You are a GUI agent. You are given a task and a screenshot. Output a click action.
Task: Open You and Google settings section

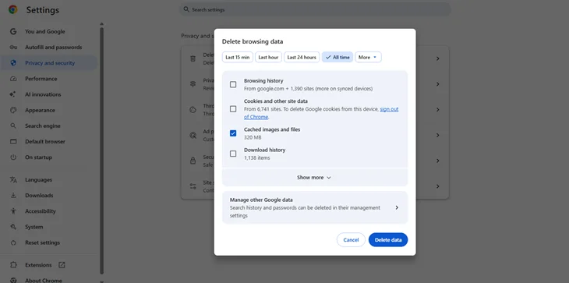pyautogui.click(x=49, y=31)
